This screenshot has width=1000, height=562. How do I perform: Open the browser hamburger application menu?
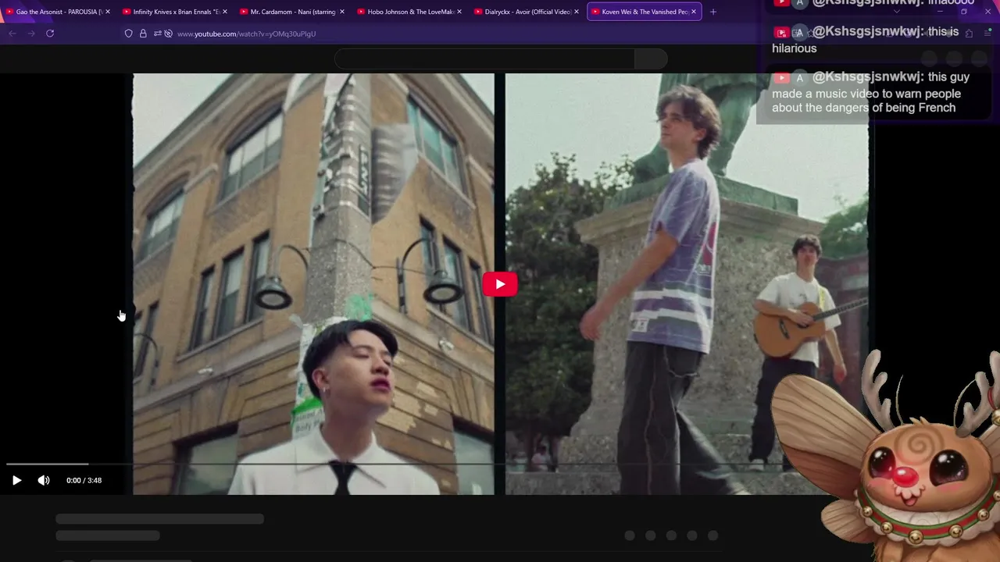tap(987, 34)
